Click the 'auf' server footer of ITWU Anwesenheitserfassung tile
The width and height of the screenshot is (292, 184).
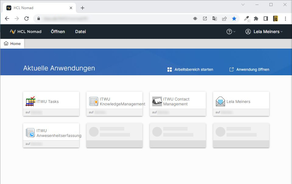(51, 144)
